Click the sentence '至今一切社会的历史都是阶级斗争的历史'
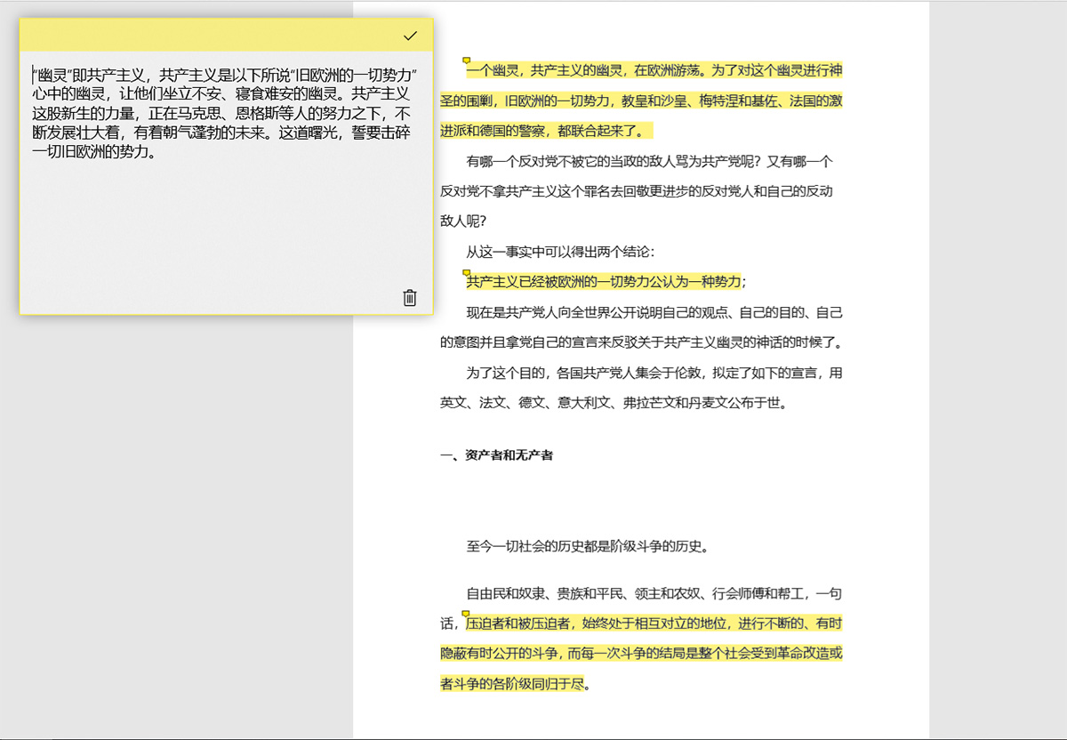The image size is (1067, 740). tap(587, 547)
